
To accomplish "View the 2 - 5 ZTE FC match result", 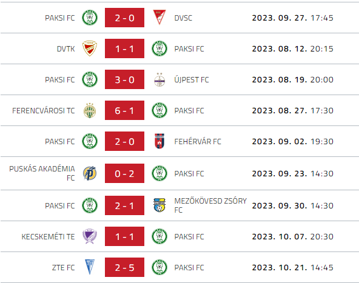I will (x=124, y=267).
